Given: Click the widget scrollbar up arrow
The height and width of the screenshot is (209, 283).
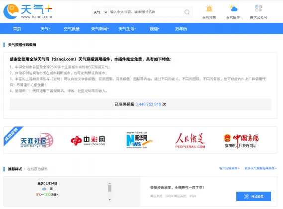Looking at the screenshot, I should pyautogui.click(x=109, y=183).
